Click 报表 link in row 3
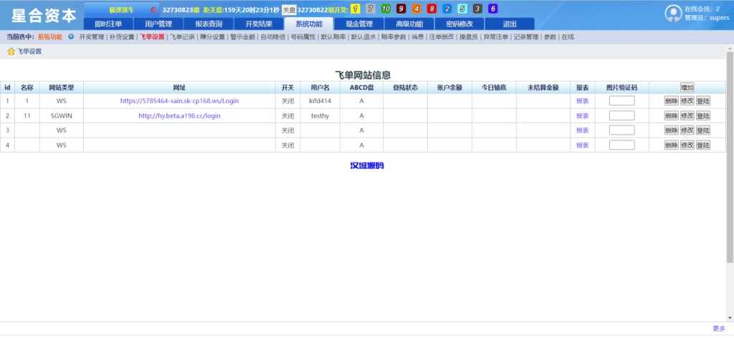 tap(582, 131)
